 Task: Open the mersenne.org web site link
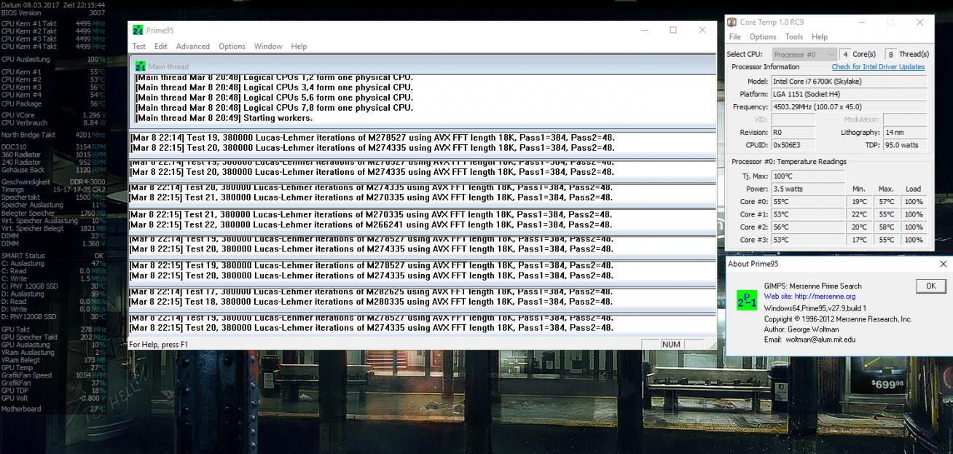click(x=809, y=297)
